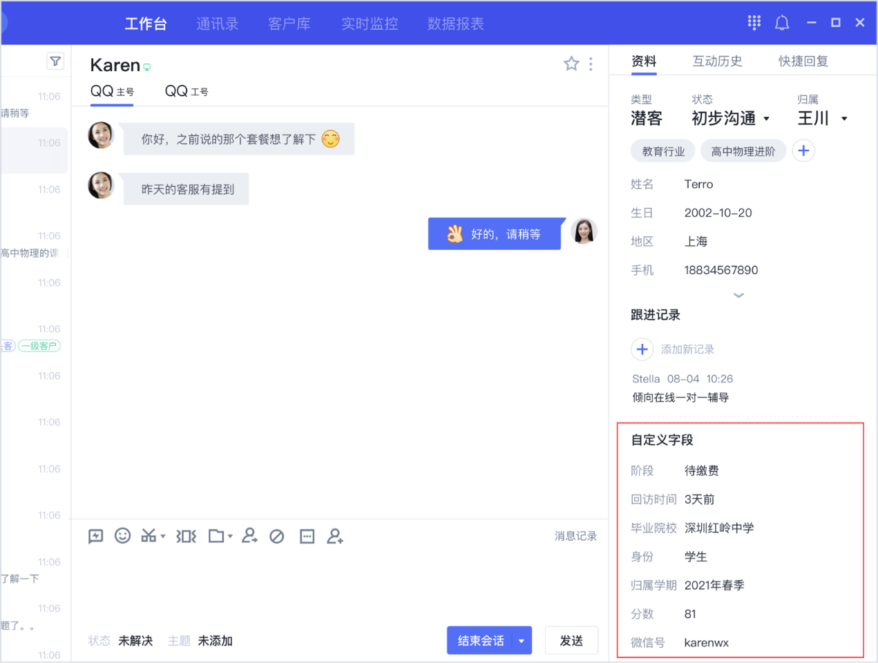Open the three-dot more options menu
The height and width of the screenshot is (663, 878).
(591, 64)
